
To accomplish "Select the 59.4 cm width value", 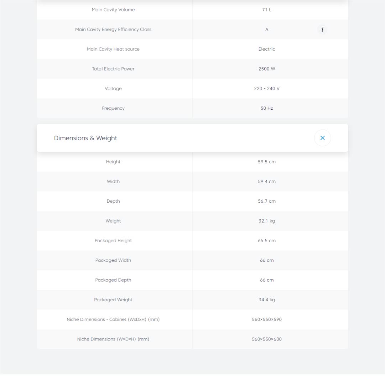I will pos(267,182).
